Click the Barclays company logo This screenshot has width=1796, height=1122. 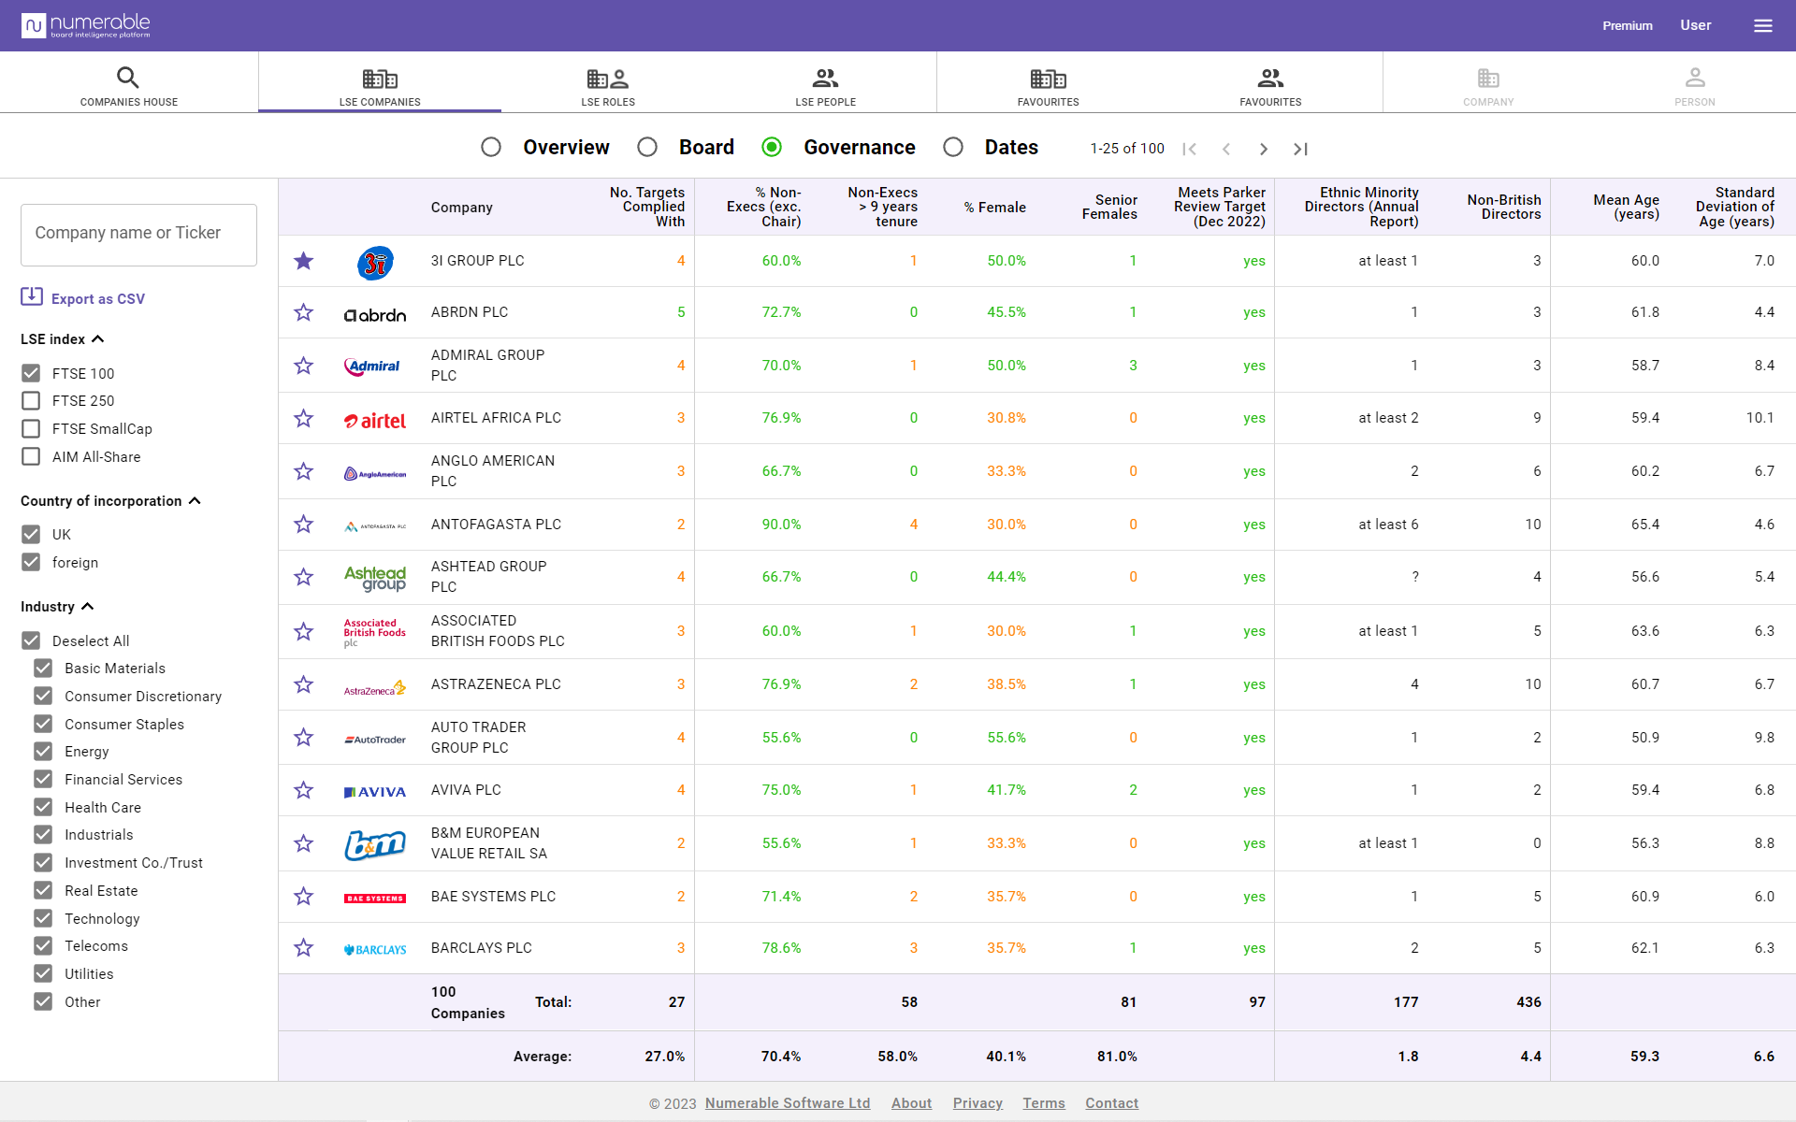pos(375,949)
